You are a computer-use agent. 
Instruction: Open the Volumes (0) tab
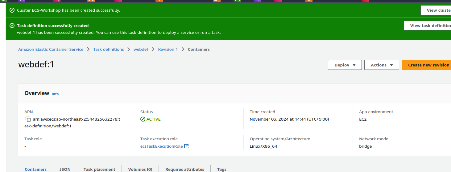[140, 169]
